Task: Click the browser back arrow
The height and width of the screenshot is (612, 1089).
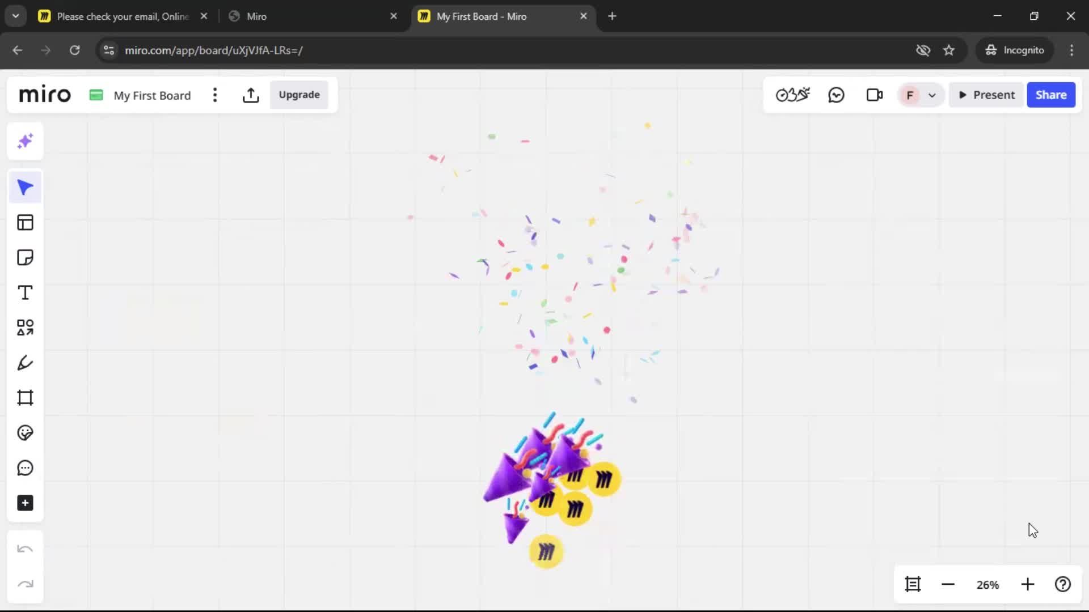Action: point(18,50)
